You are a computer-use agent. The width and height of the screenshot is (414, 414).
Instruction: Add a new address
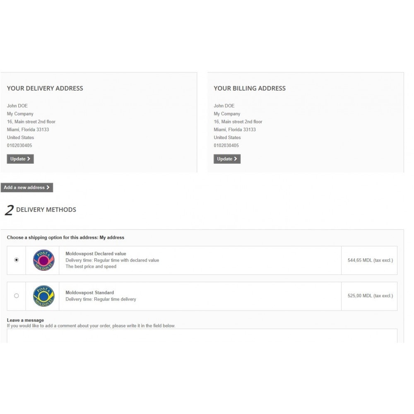[27, 188]
